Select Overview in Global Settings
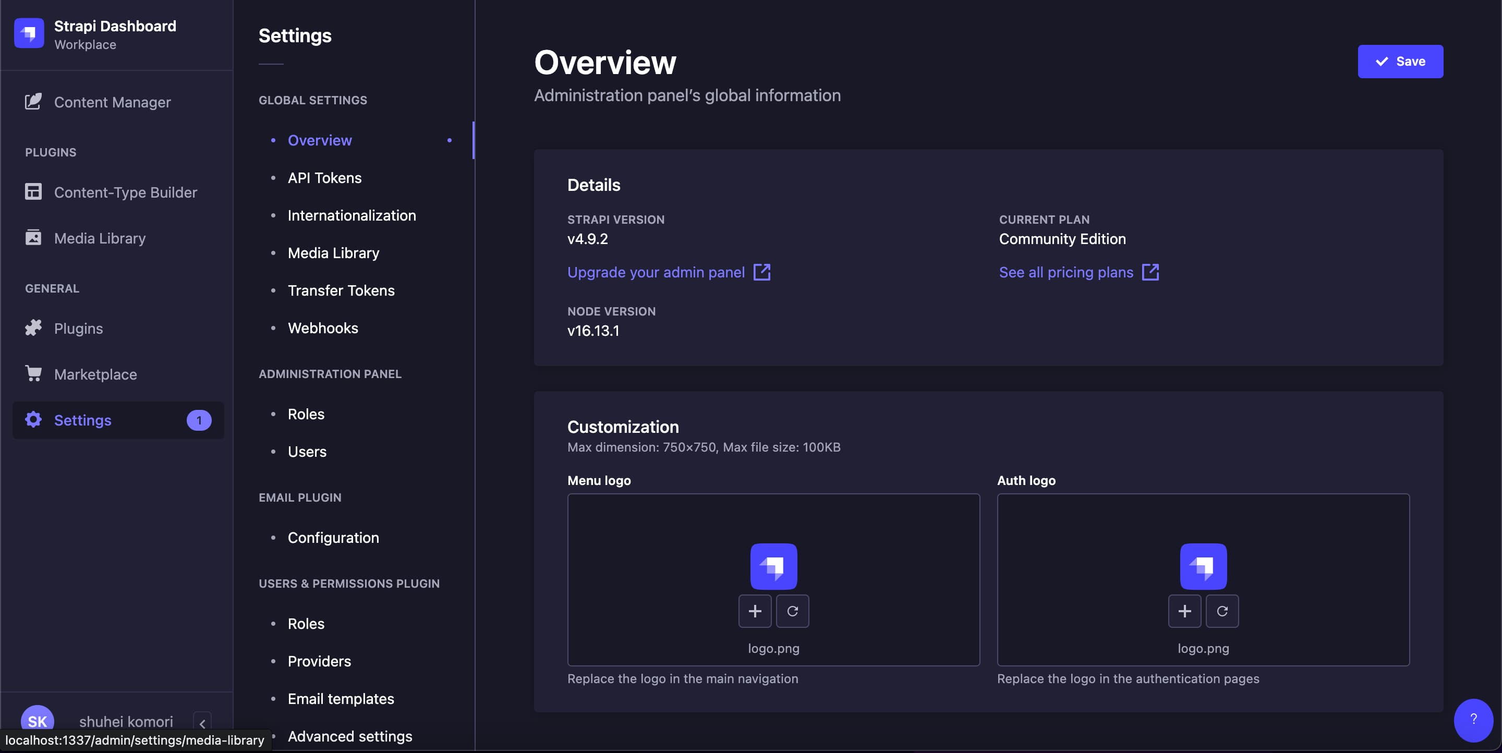The image size is (1502, 753). 320,140
